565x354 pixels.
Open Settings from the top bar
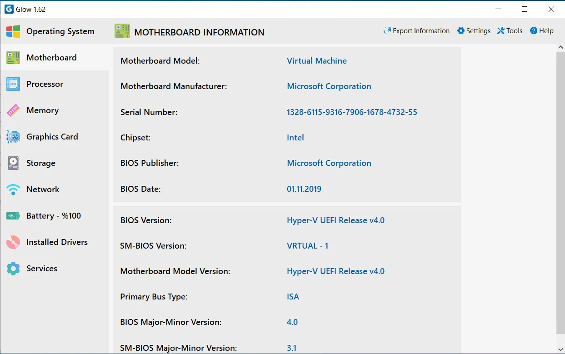[x=474, y=31]
